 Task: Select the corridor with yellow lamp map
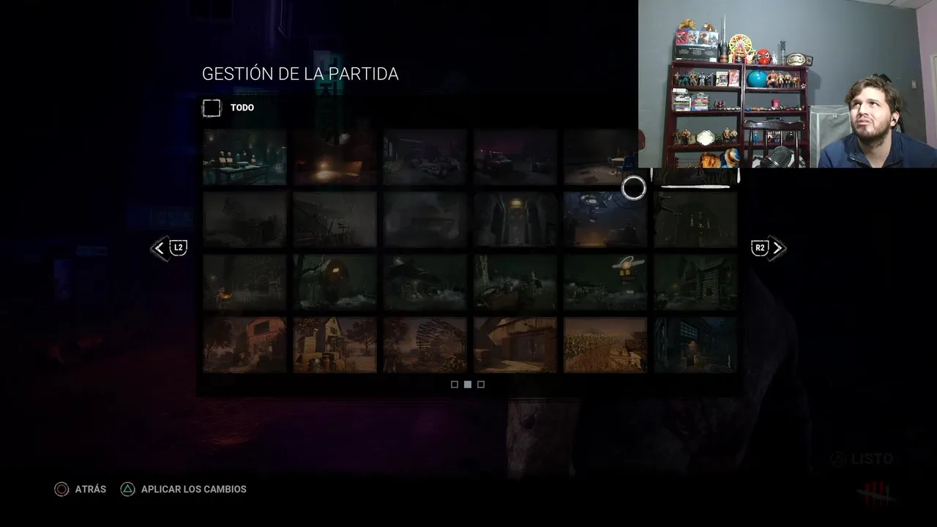(x=515, y=220)
